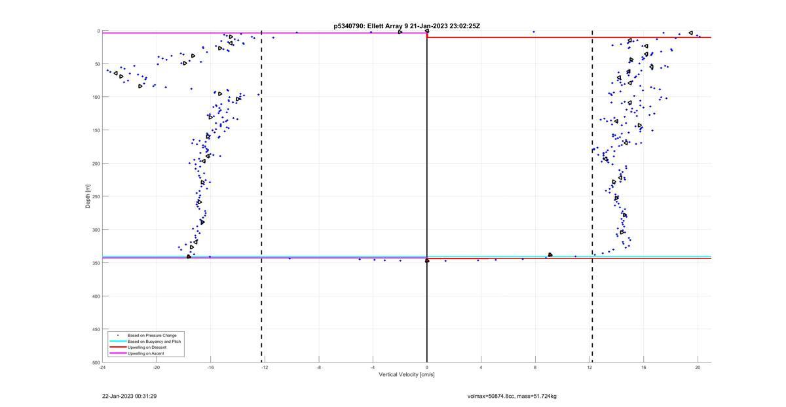The height and width of the screenshot is (407, 786).
Task: Click the timestamp '22-Jan-2023 00:31:29'
Action: tap(129, 396)
